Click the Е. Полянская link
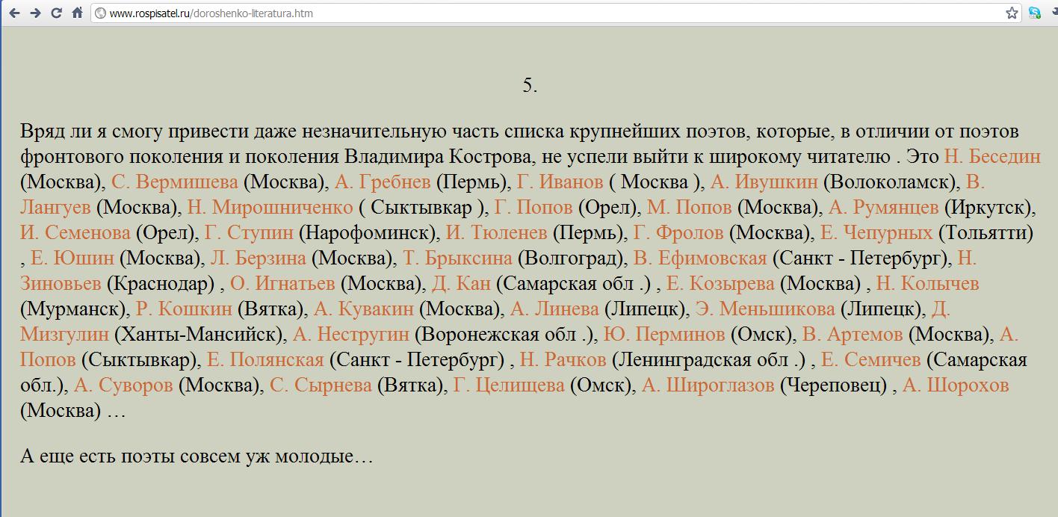 pyautogui.click(x=265, y=360)
